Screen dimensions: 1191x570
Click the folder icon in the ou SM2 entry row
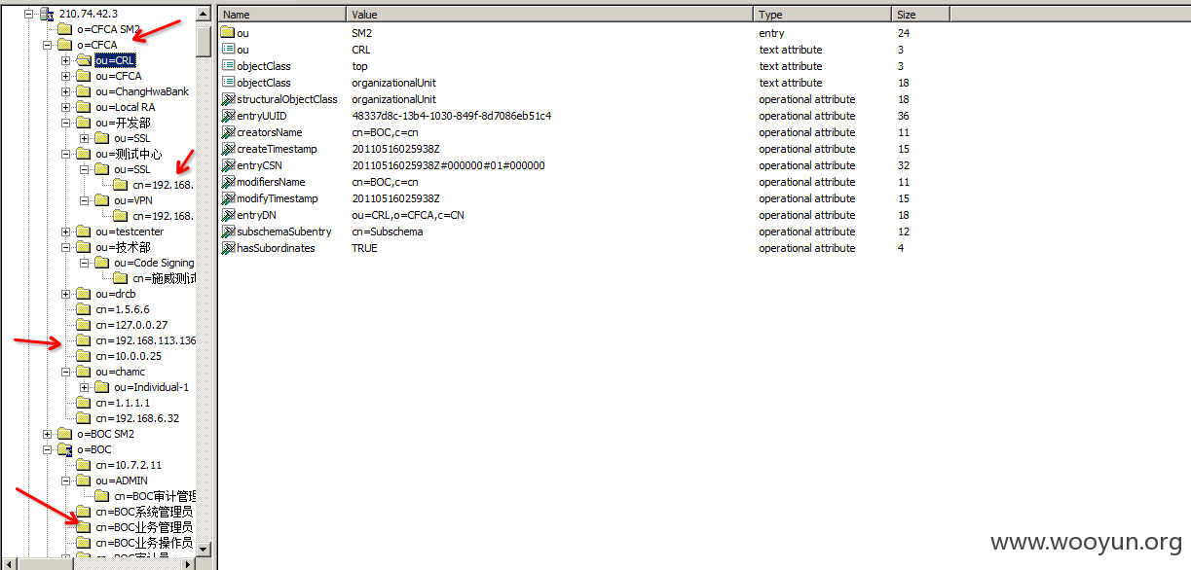click(x=228, y=33)
